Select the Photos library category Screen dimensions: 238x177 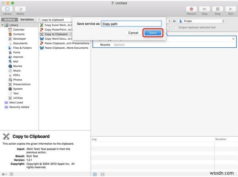tap(17, 80)
